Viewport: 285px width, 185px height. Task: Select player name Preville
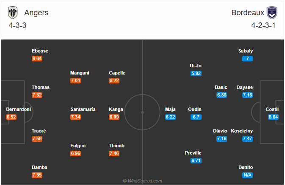click(x=193, y=153)
